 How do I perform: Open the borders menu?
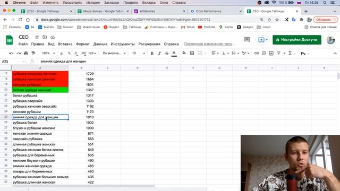(192, 53)
